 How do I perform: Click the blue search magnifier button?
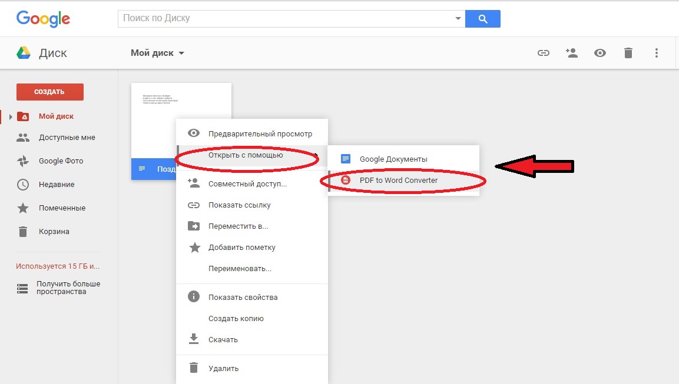click(x=482, y=19)
